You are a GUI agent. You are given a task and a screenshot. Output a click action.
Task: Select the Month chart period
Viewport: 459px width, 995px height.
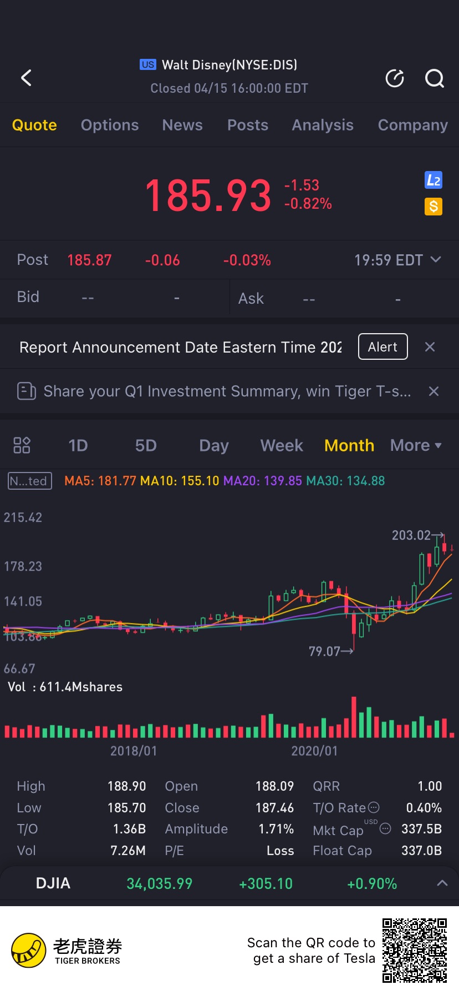[x=349, y=445]
